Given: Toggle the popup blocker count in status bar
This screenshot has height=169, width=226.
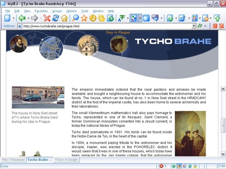Looking at the screenshot, I should 163,166.
